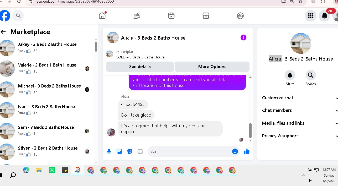Click the purple sent message bubble
Screen dimensions: 338x186
[187, 83]
